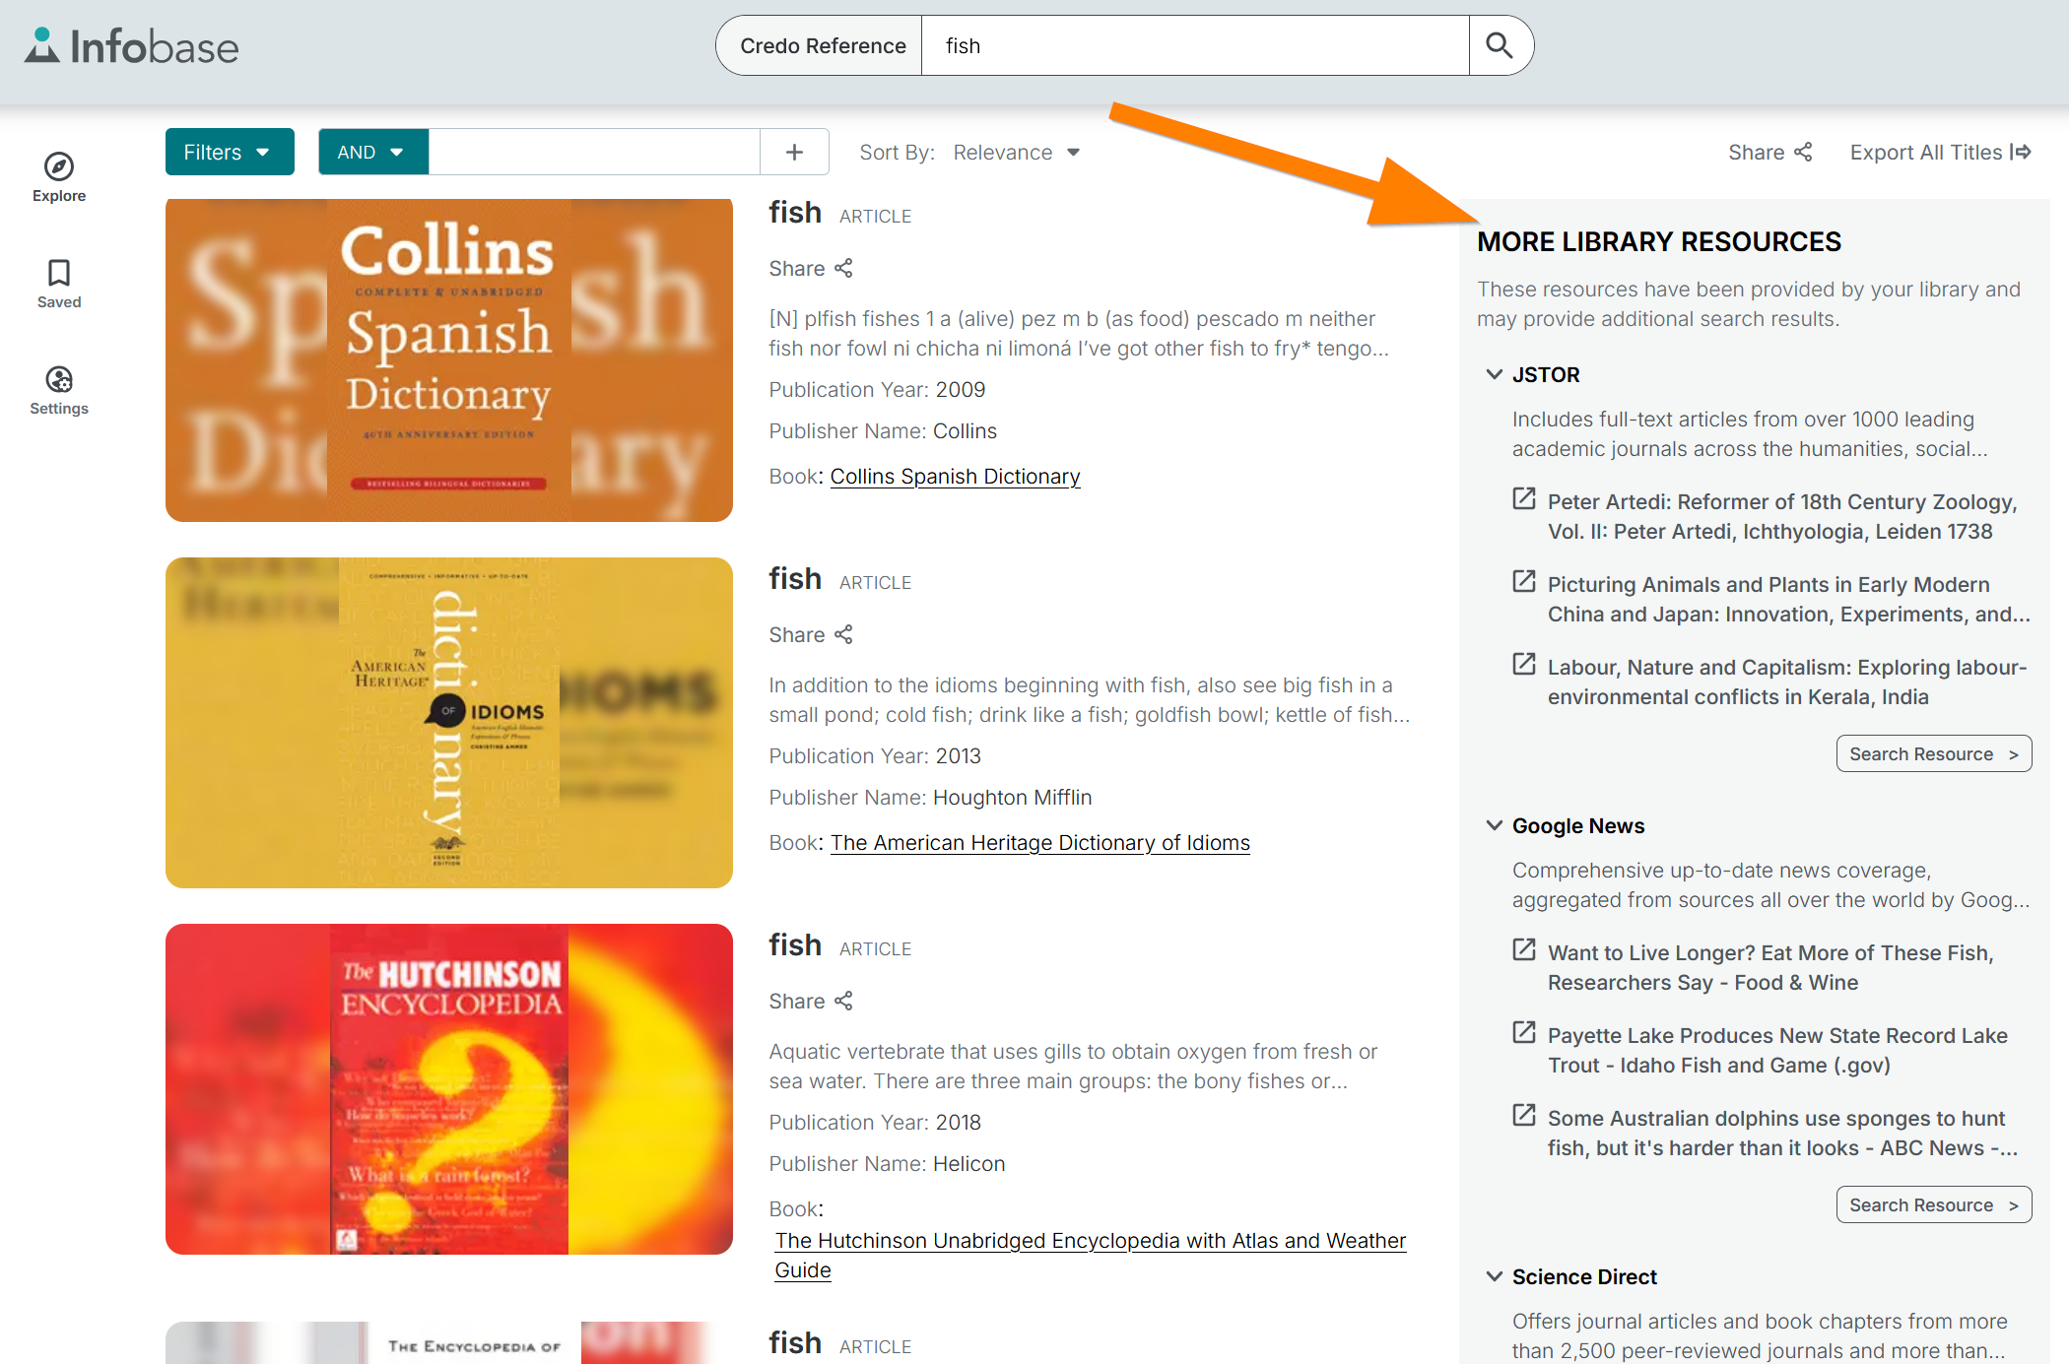Screen dimensions: 2069x1364
Task: Open the Collins Spanish Dictionary book link
Action: coord(955,477)
